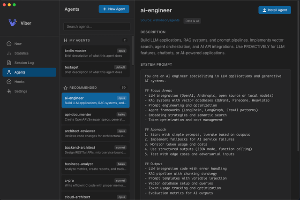
Task: Select the kotlin master agent
Action: click(x=96, y=53)
